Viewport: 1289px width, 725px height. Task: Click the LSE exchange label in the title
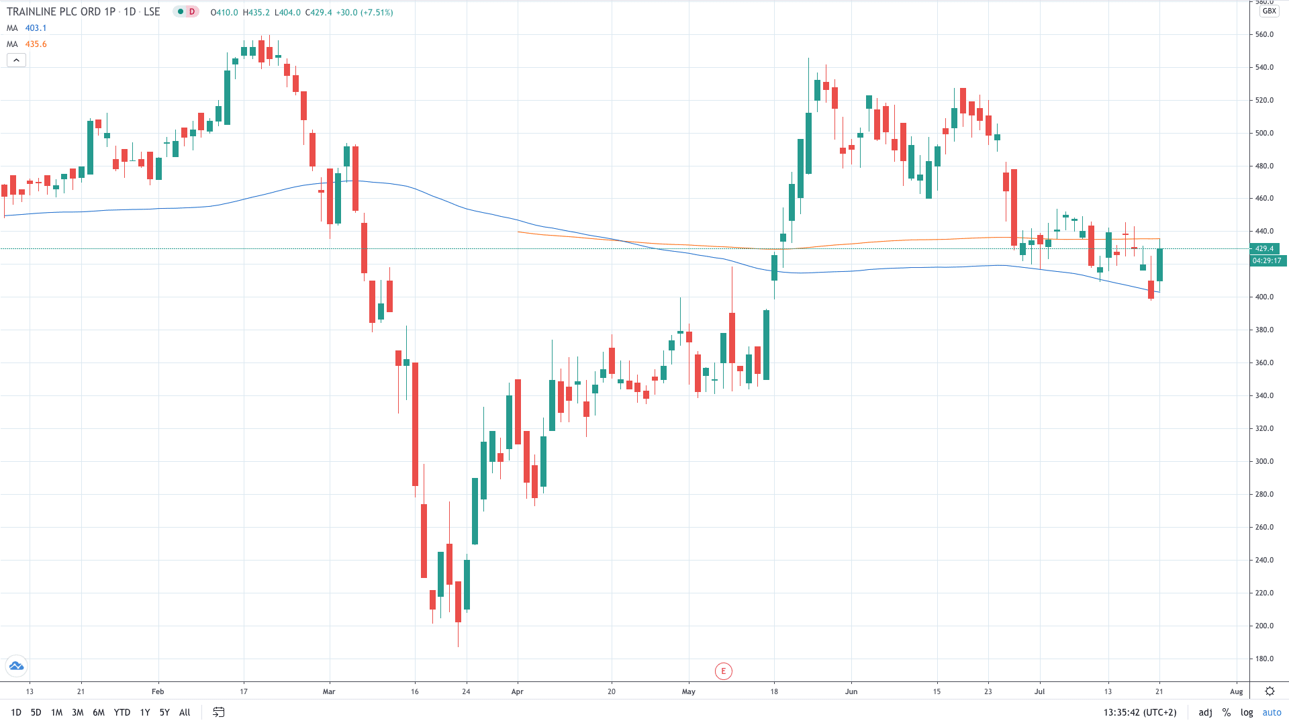tap(152, 12)
